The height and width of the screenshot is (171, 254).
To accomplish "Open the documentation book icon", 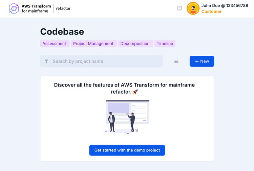I will [179, 8].
